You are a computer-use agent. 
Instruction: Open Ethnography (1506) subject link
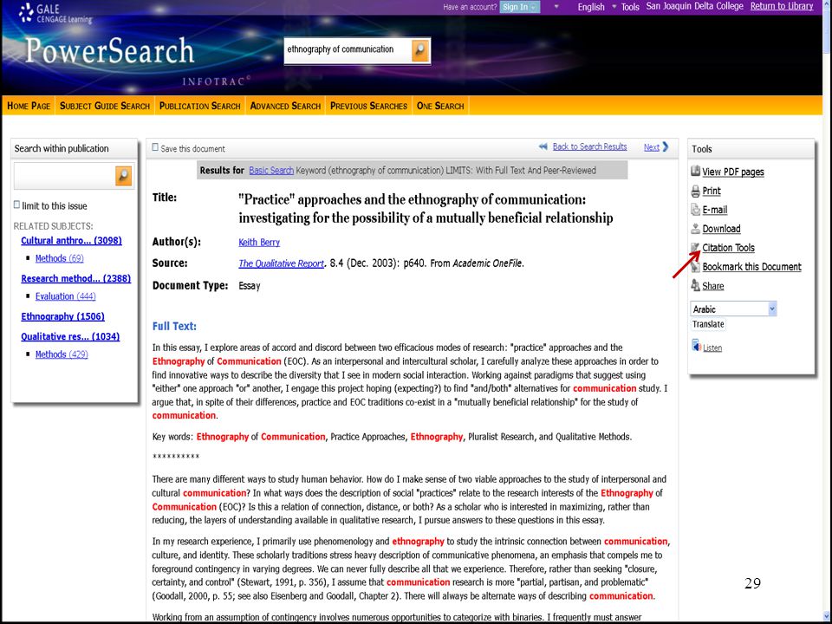[62, 317]
